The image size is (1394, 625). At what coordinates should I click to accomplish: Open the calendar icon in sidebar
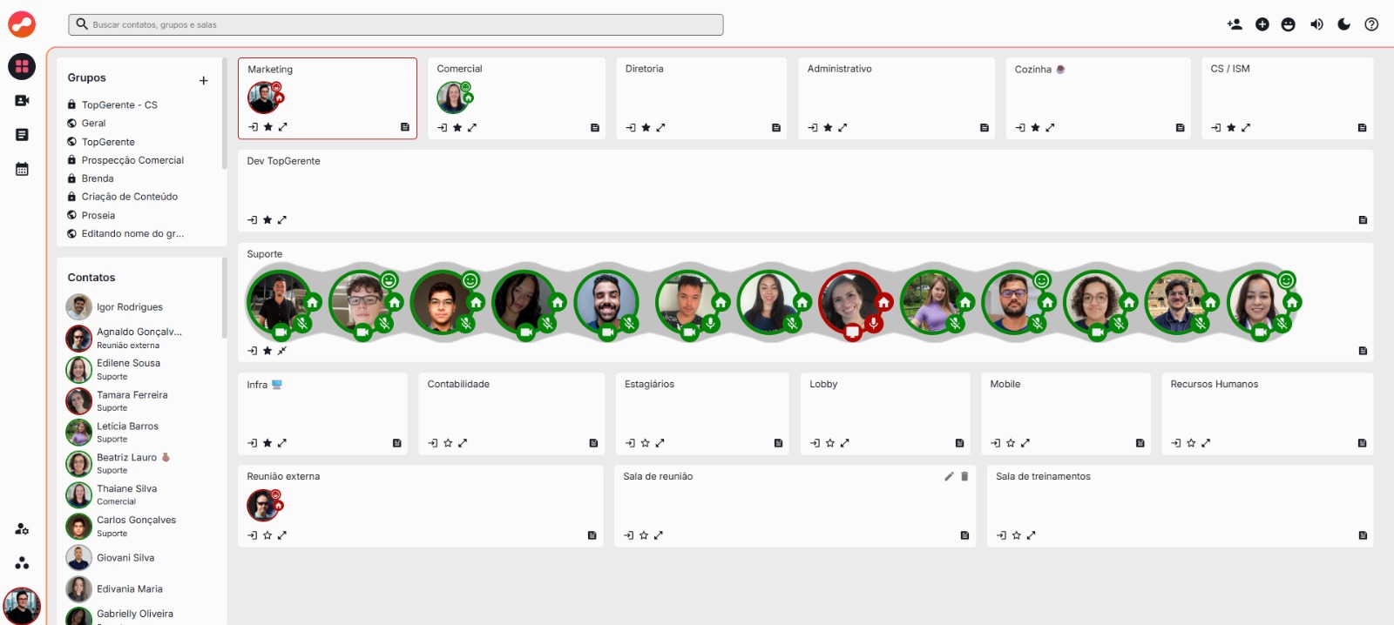click(22, 169)
